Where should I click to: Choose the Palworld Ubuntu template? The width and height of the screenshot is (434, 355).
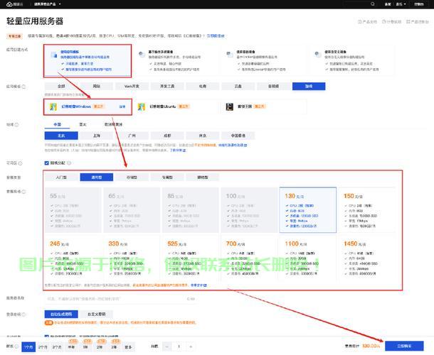coord(175,106)
